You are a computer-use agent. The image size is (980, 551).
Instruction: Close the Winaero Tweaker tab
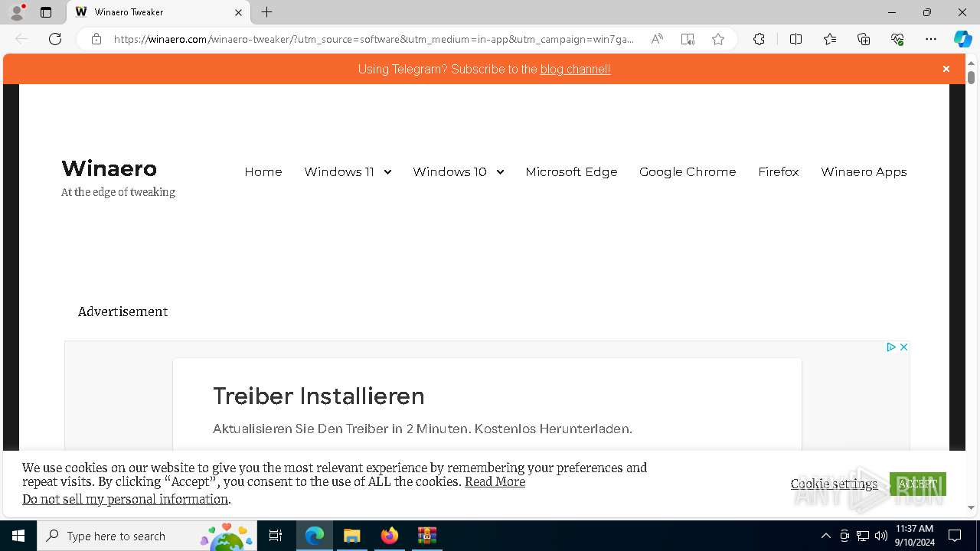238,12
